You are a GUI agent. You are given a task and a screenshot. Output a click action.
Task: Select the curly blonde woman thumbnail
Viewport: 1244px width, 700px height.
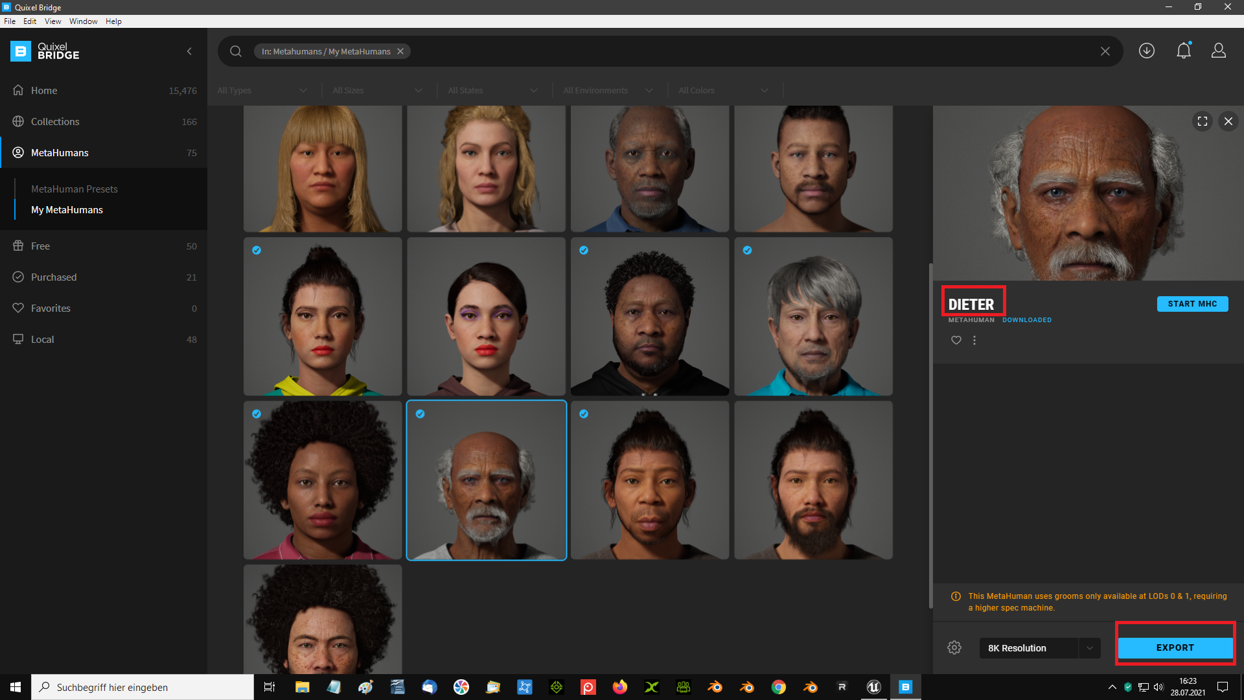(x=486, y=169)
